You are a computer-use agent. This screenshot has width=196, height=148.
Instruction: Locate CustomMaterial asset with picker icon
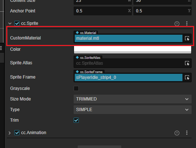(x=187, y=38)
